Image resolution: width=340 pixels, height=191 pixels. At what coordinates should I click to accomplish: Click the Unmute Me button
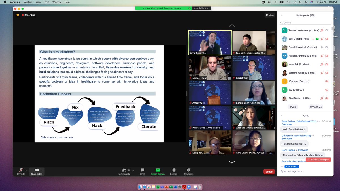click(x=316, y=107)
